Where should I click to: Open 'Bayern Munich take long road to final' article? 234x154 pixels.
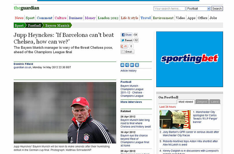click(x=135, y=123)
